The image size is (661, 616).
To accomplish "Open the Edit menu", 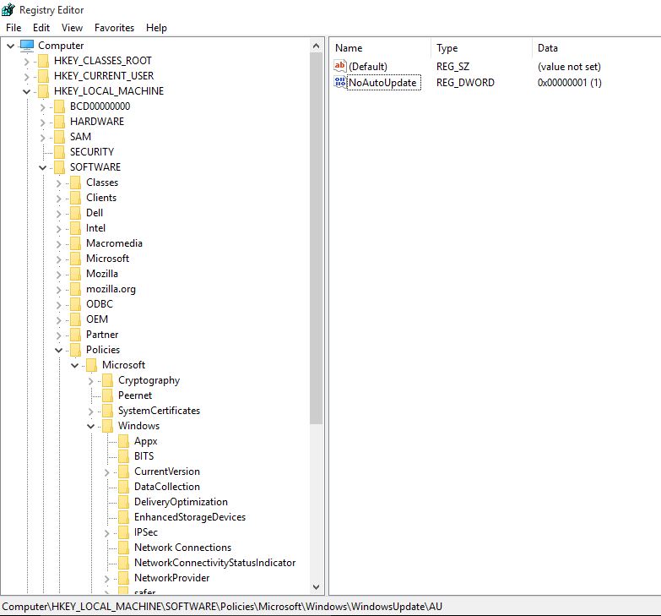I will click(41, 28).
